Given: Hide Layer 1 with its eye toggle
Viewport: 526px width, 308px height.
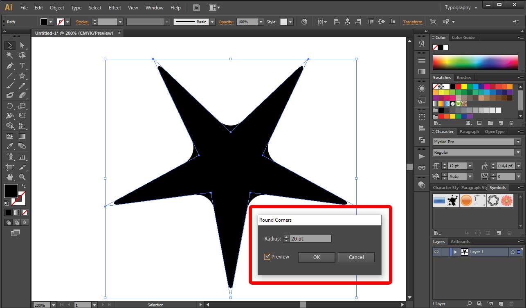Looking at the screenshot, I should (437, 252).
